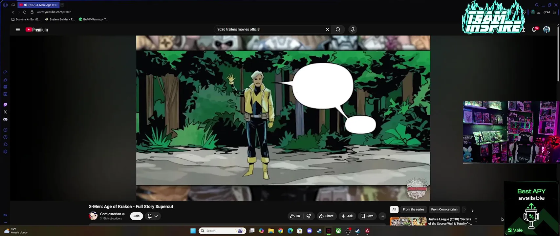The height and width of the screenshot is (236, 560).
Task: Open the sidebar three-dots more menu
Action: (x=5, y=222)
